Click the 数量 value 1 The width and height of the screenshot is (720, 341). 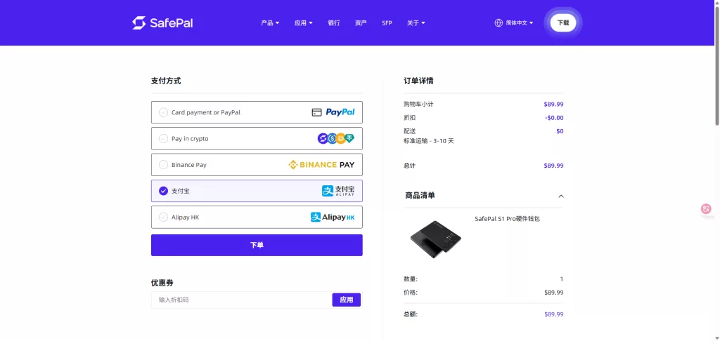click(x=562, y=279)
